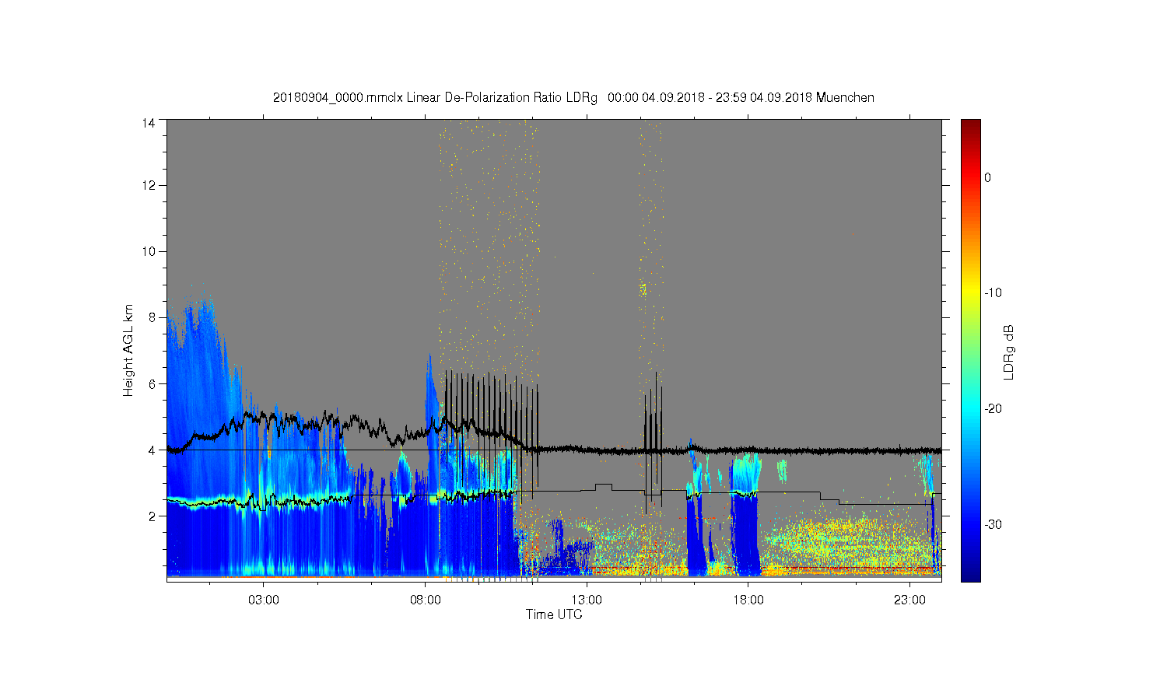Click the colorbar value 0

(x=987, y=177)
